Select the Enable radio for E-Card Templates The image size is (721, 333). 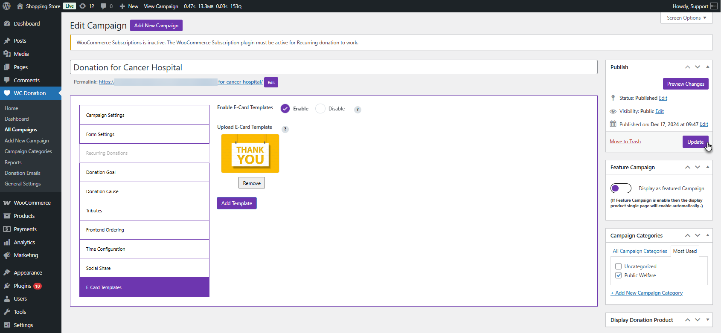pos(285,109)
